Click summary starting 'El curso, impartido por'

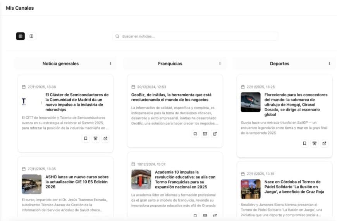point(64,205)
